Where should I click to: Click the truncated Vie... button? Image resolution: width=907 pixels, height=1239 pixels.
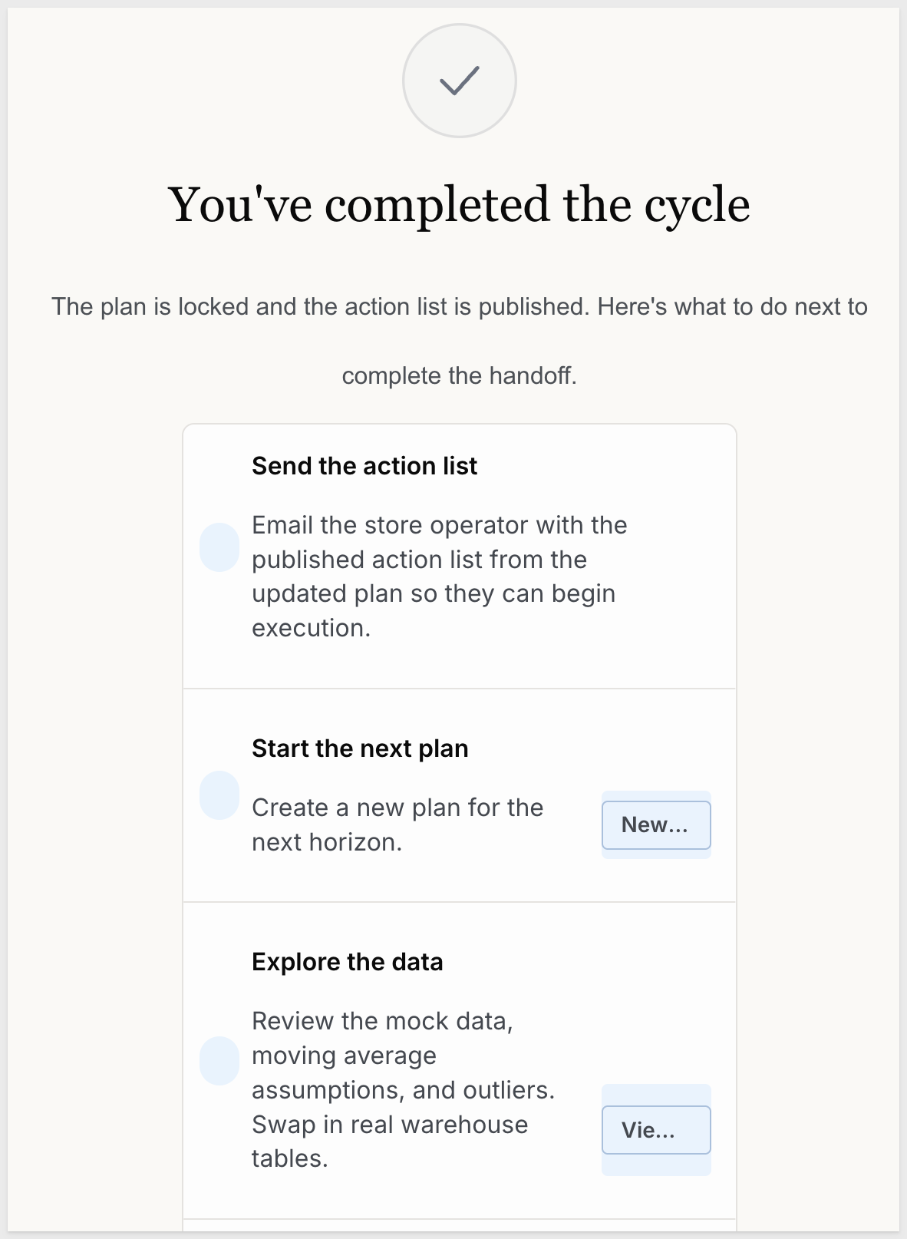pyautogui.click(x=656, y=1130)
